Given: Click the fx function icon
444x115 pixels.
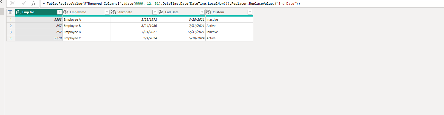Looking at the screenshot, I should coord(34,4).
